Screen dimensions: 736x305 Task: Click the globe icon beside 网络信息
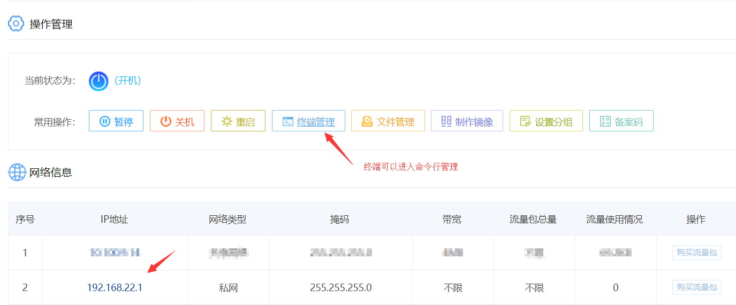(17, 172)
